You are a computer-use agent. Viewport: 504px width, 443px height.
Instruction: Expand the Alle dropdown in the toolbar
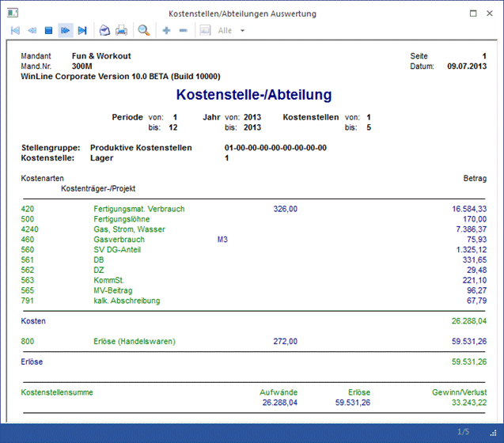(x=242, y=31)
